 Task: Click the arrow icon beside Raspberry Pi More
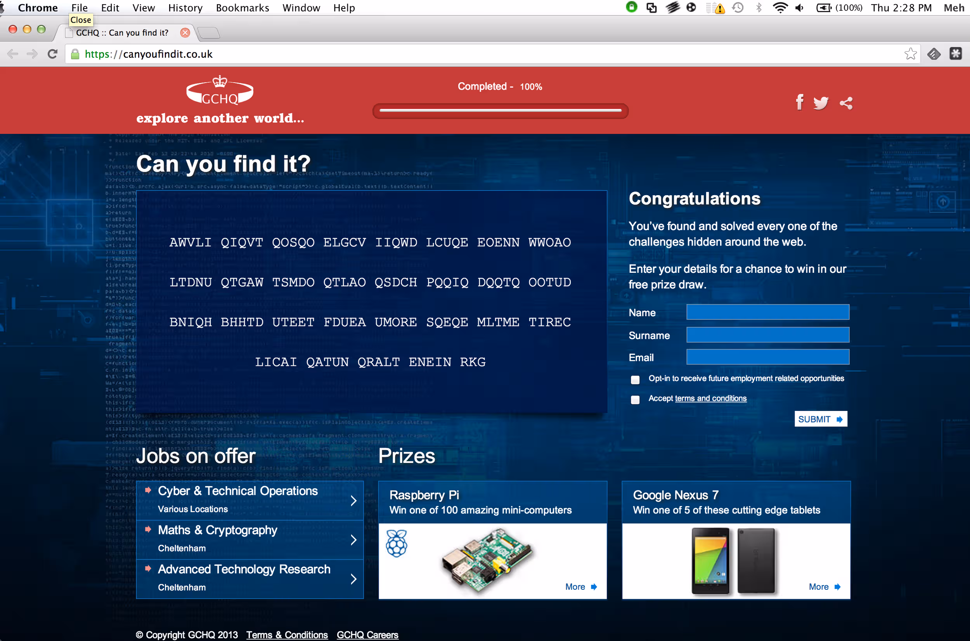pyautogui.click(x=594, y=587)
